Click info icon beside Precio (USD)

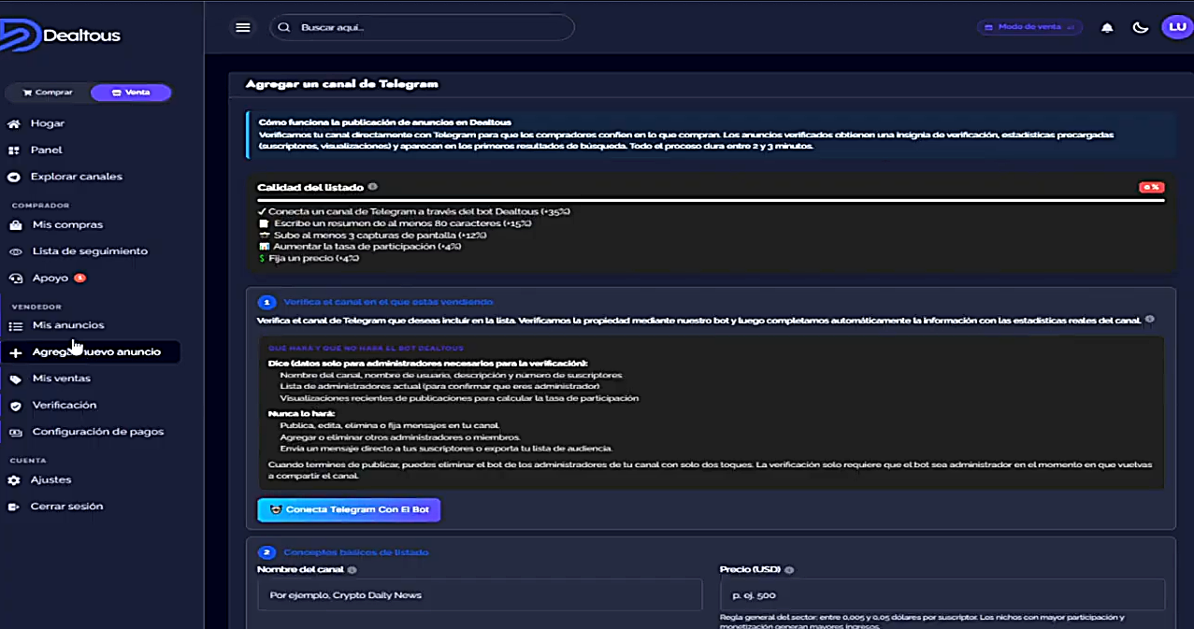(x=789, y=569)
